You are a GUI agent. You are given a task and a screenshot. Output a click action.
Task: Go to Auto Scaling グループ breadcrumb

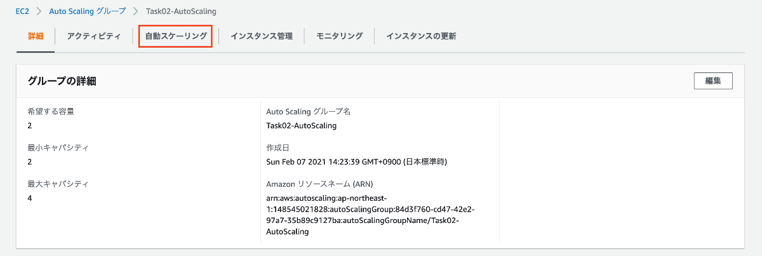click(x=88, y=11)
